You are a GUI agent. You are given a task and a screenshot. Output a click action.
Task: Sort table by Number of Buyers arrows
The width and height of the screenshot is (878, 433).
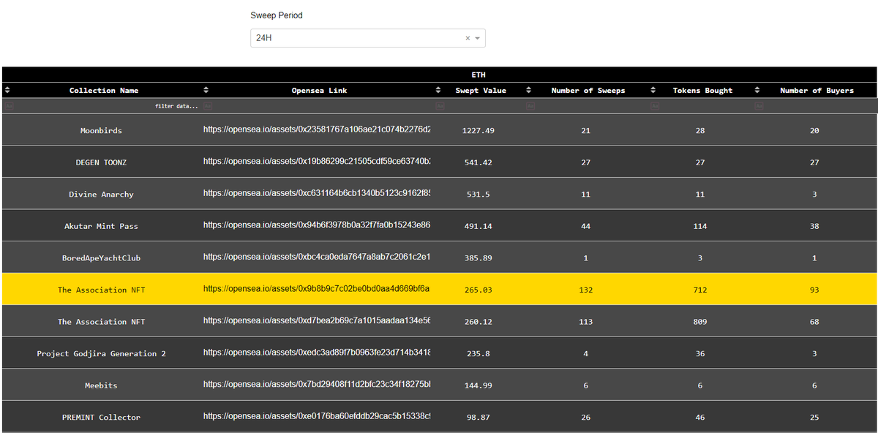[x=757, y=91]
